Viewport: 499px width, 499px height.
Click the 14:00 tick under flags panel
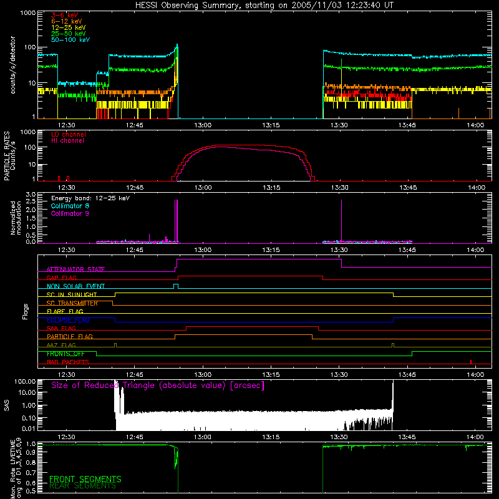pos(475,375)
